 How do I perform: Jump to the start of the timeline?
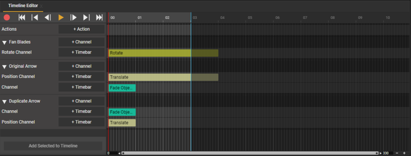click(x=22, y=18)
